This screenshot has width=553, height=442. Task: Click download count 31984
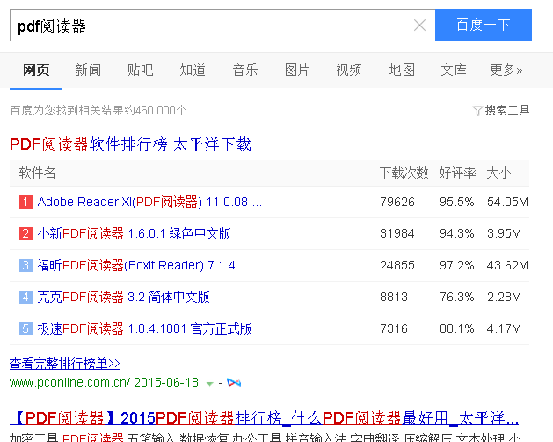[397, 234]
